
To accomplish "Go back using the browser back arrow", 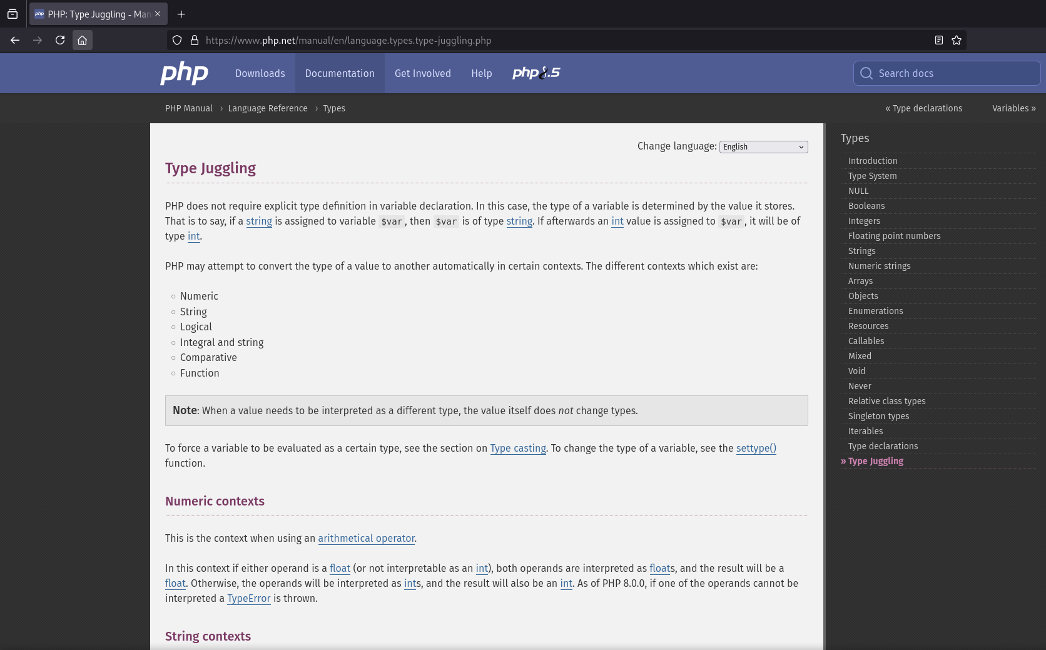I will tap(15, 40).
